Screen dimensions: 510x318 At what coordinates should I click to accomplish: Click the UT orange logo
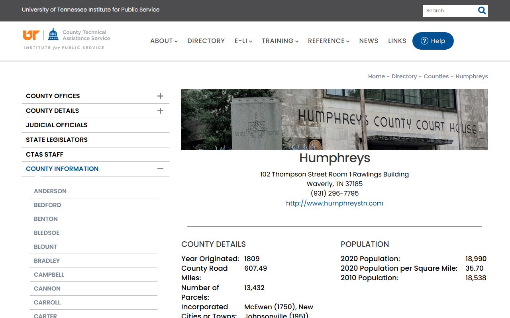[31, 35]
